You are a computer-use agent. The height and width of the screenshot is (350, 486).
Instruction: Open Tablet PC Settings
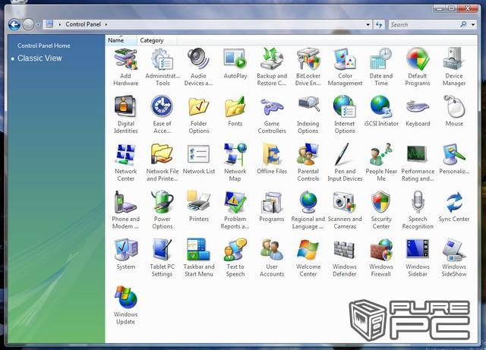[162, 258]
